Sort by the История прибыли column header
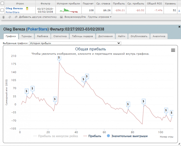 point(69,4)
